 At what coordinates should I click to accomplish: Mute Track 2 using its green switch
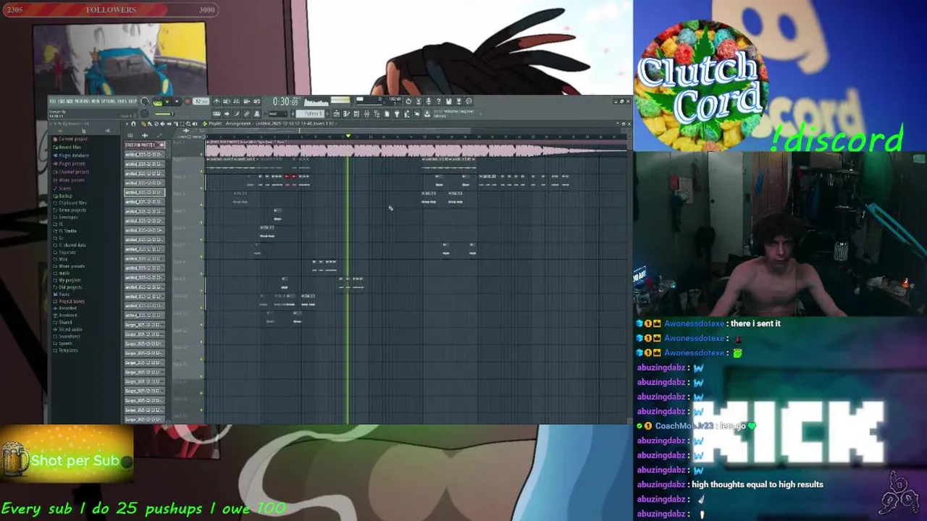point(201,171)
